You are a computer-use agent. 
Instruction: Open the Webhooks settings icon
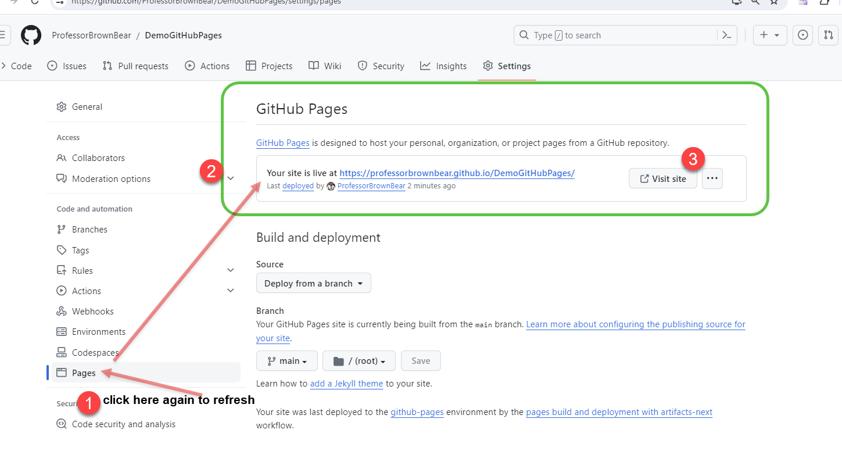62,311
